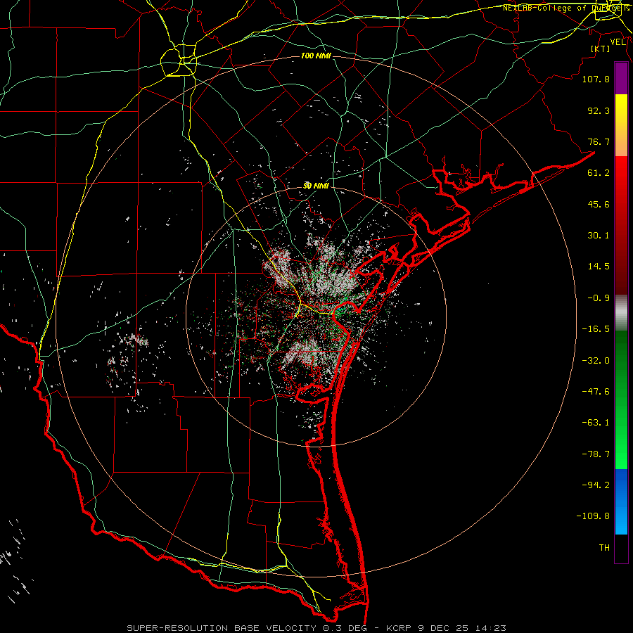Select the -47.6 velocity scale value
This screenshot has height=633, width=633.
click(x=596, y=392)
